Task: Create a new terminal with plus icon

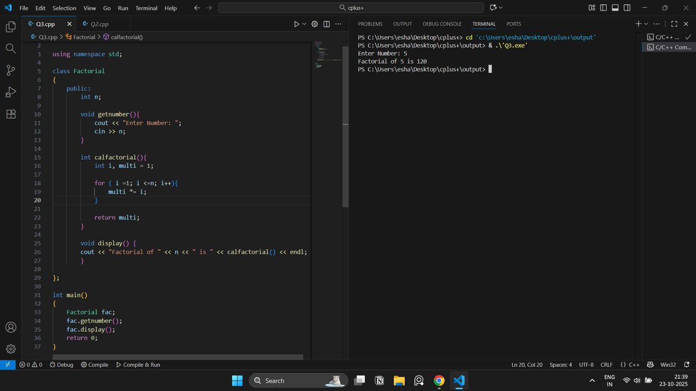Action: [638, 24]
